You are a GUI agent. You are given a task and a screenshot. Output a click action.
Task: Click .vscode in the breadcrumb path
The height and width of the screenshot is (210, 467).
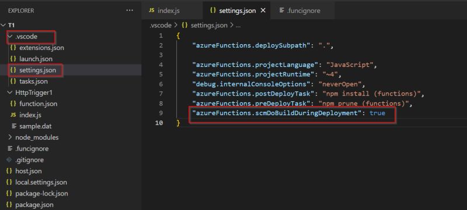tap(160, 26)
